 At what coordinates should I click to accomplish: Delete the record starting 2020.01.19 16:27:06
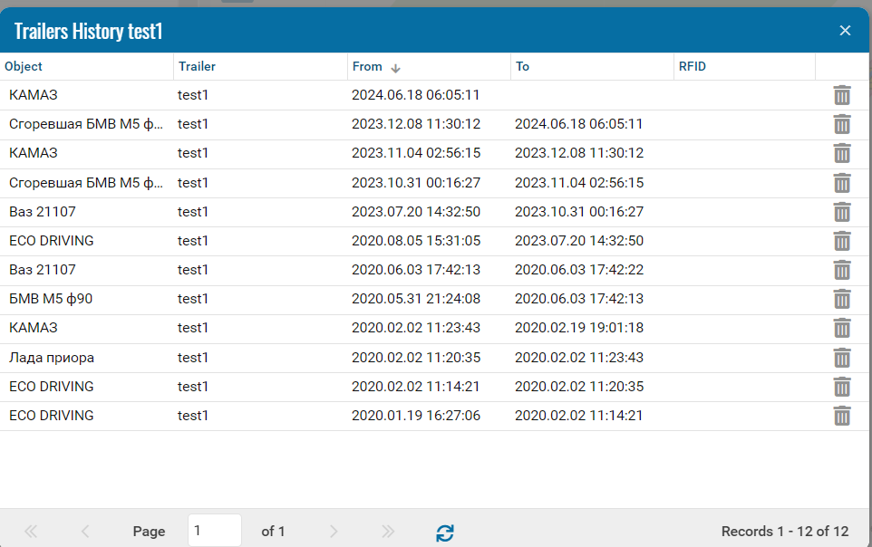842,416
